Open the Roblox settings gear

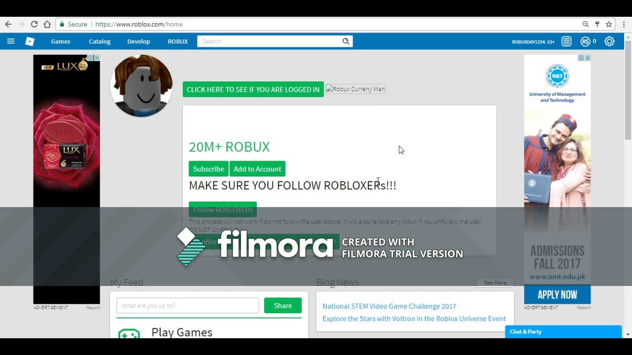[610, 41]
